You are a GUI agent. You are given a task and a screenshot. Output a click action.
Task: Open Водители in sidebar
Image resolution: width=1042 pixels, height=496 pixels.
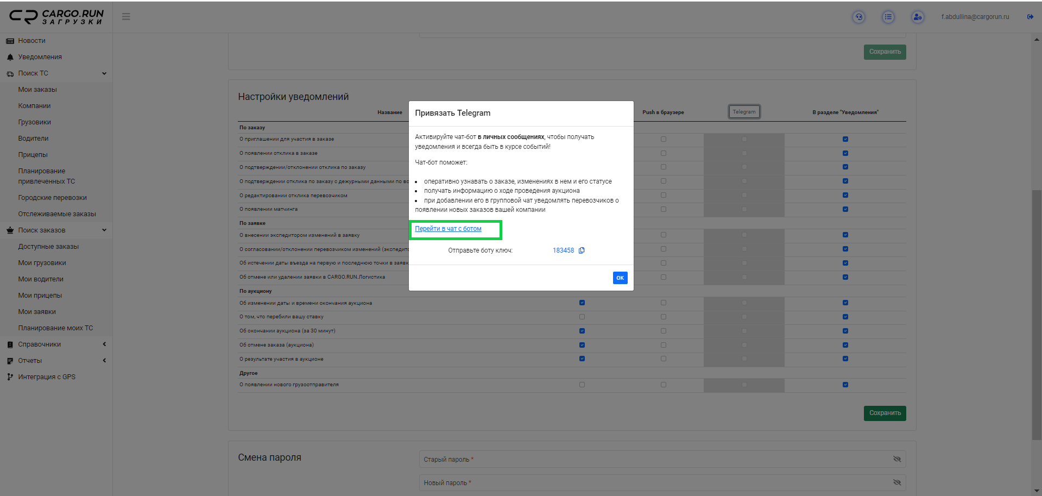pyautogui.click(x=33, y=139)
